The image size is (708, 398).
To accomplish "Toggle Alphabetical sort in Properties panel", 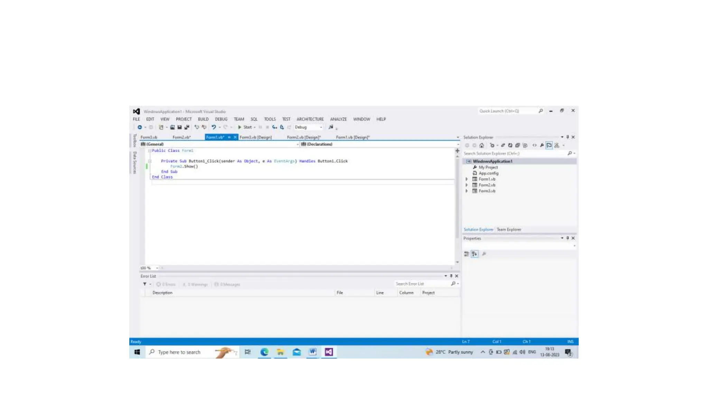I will tap(474, 254).
